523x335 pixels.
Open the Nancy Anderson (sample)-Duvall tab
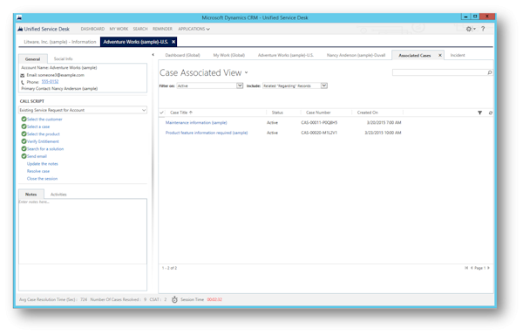click(356, 55)
